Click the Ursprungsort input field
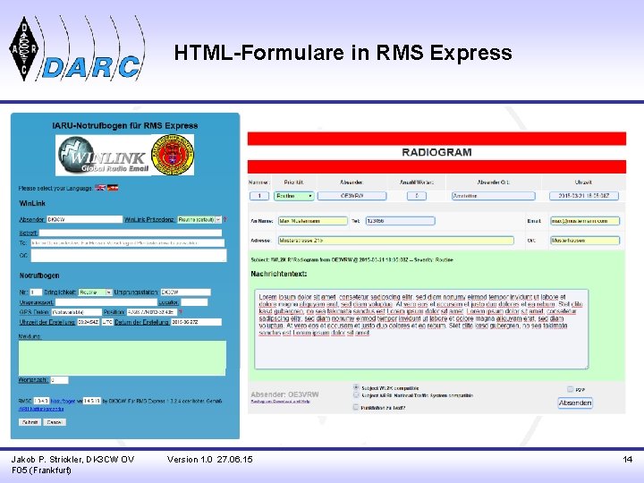644x483 pixels. coord(106,302)
